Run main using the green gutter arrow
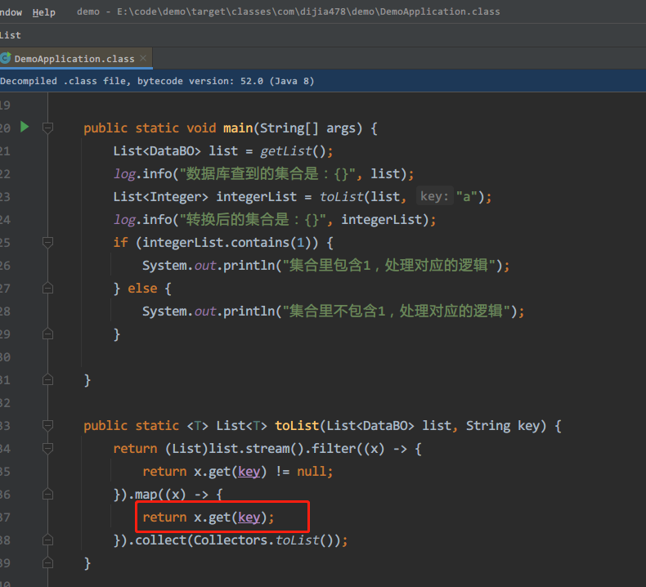646x587 pixels. tap(25, 127)
